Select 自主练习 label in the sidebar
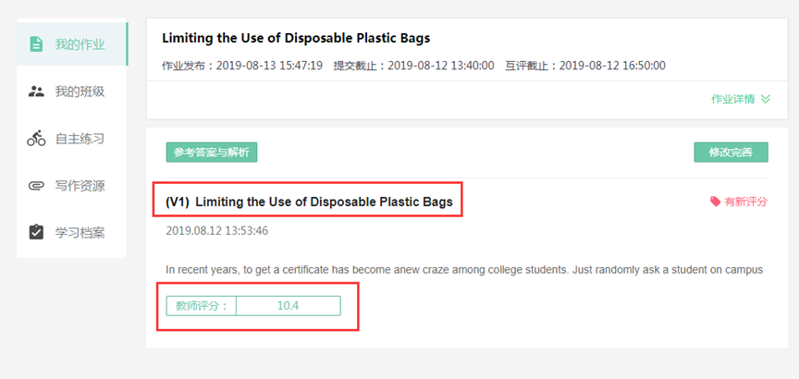 tap(80, 139)
